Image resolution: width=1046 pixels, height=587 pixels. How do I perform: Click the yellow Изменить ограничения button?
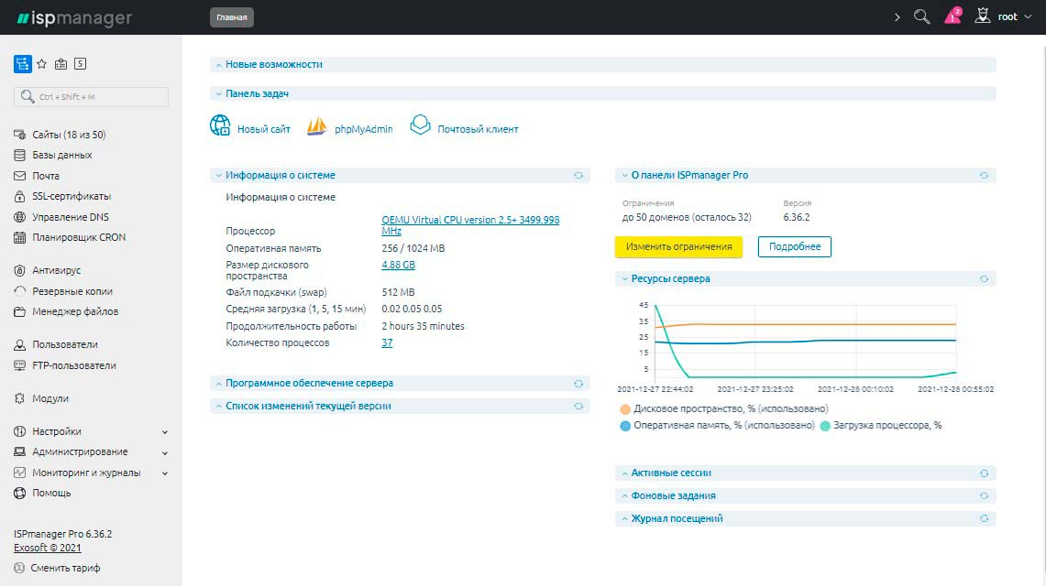[x=678, y=246]
